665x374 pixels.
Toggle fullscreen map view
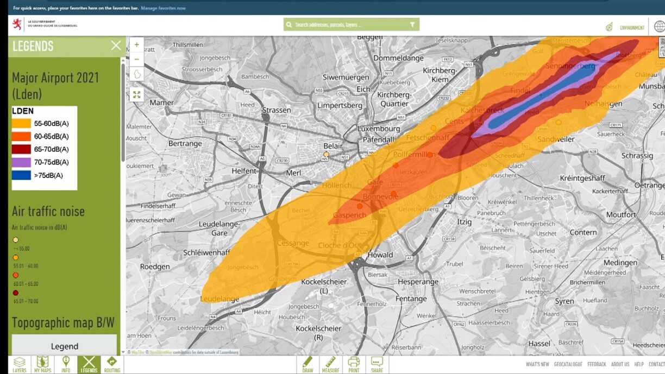point(136,94)
